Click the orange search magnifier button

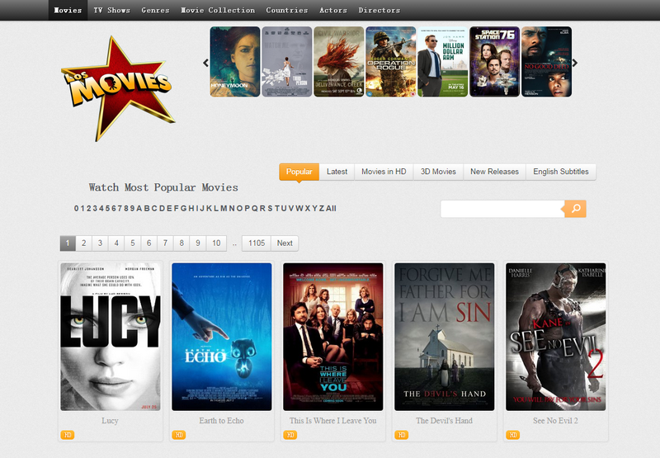pyautogui.click(x=575, y=209)
